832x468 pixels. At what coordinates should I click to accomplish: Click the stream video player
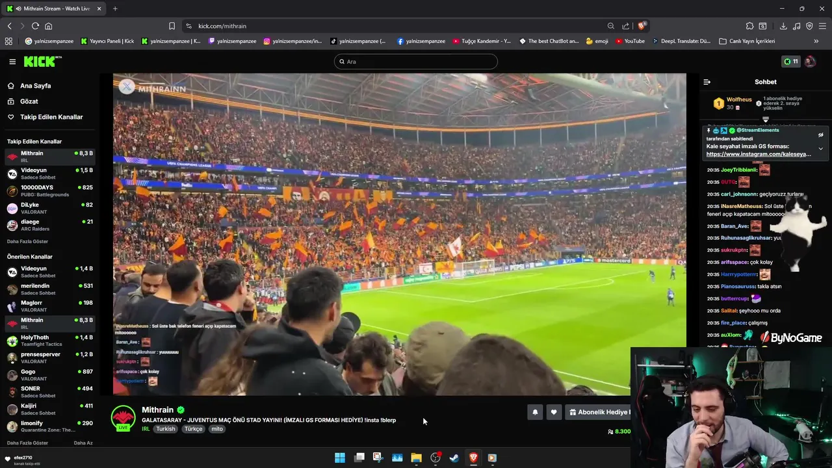(399, 234)
